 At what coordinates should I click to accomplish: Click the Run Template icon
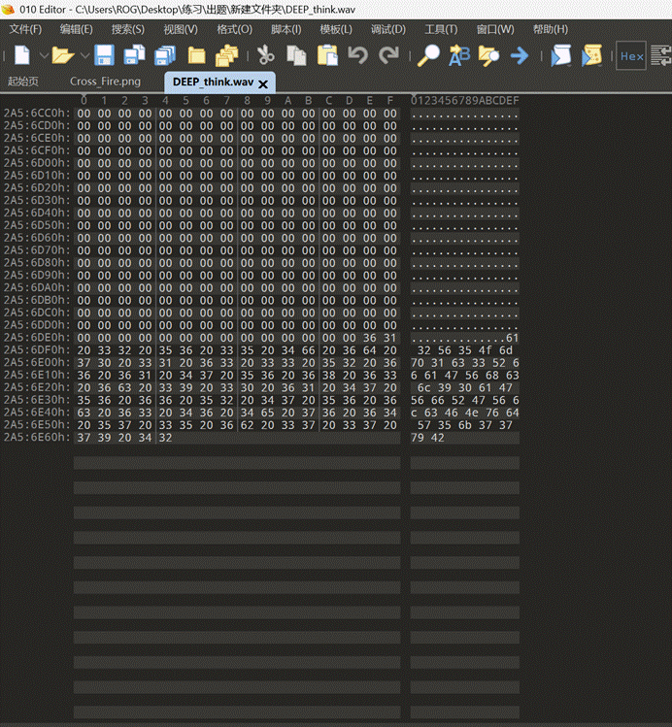click(x=591, y=55)
